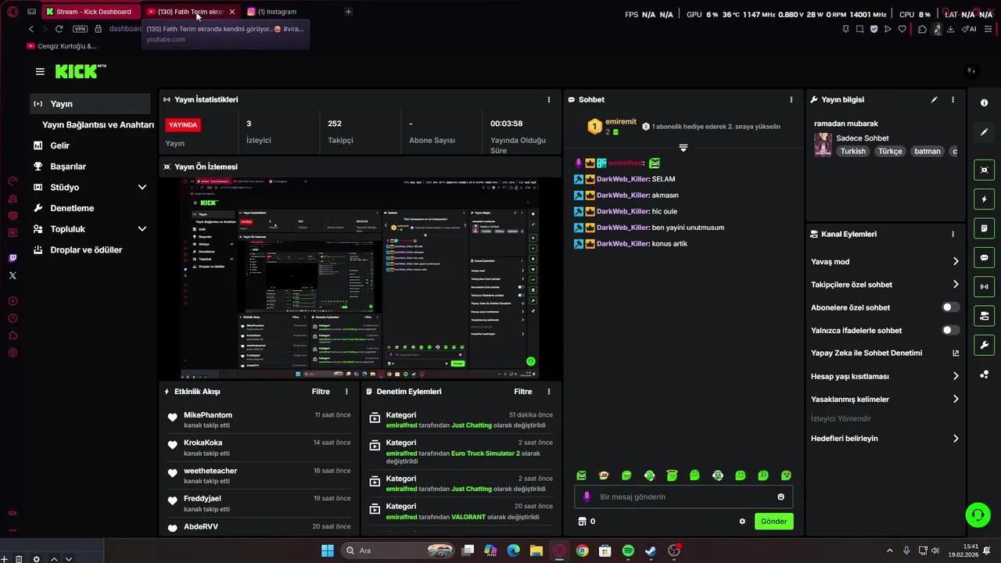Viewport: 1001px width, 563px height.
Task: Expand the Stüdyo menu chevron
Action: click(x=142, y=188)
